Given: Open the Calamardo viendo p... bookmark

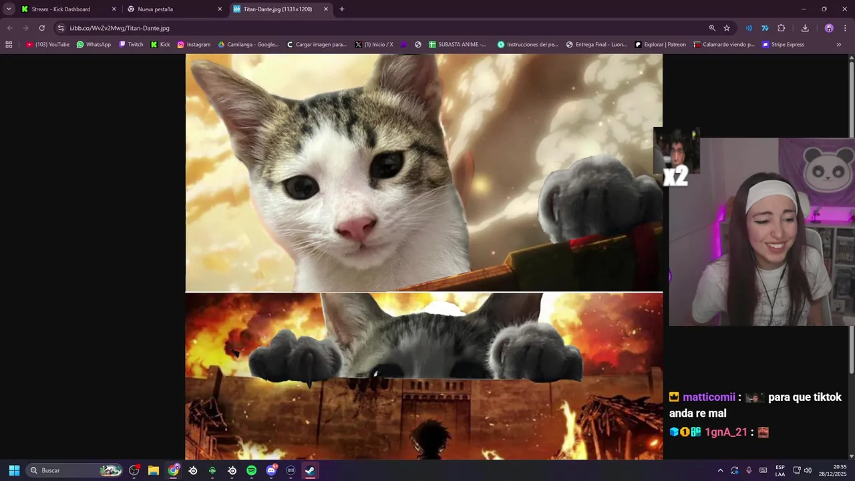Looking at the screenshot, I should [x=724, y=45].
